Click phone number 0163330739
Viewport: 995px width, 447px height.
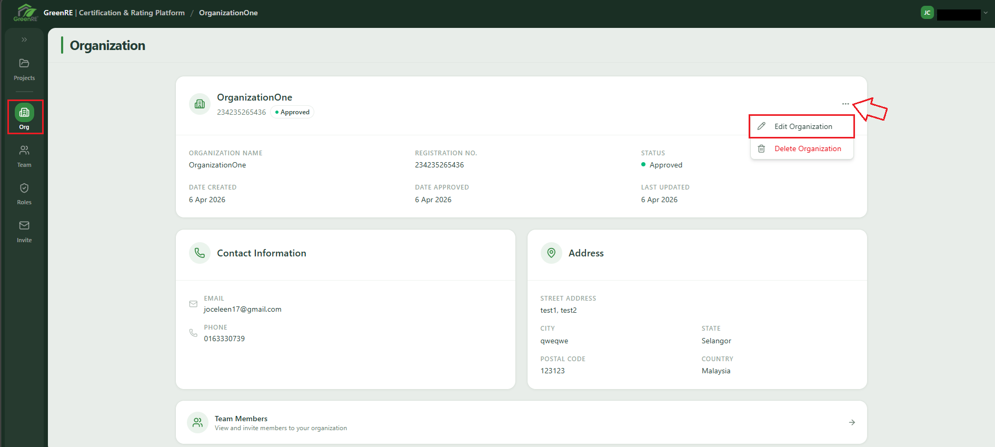(224, 339)
